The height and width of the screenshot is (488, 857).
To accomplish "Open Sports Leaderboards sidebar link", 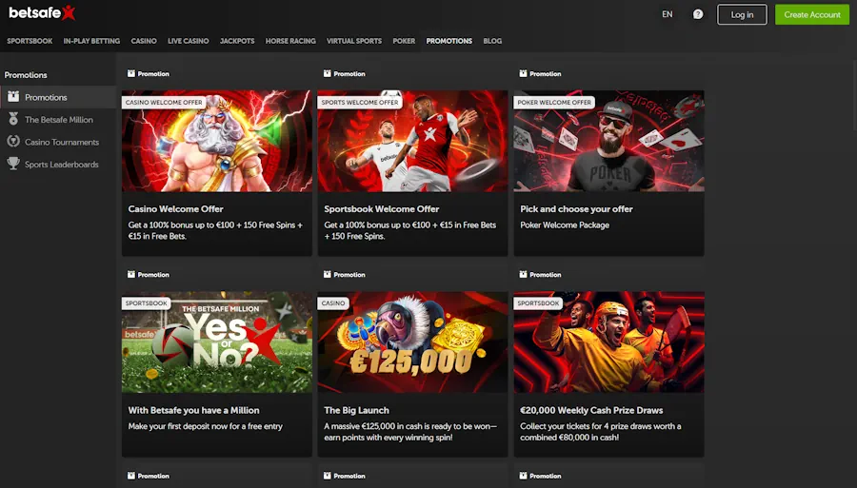I will point(61,165).
